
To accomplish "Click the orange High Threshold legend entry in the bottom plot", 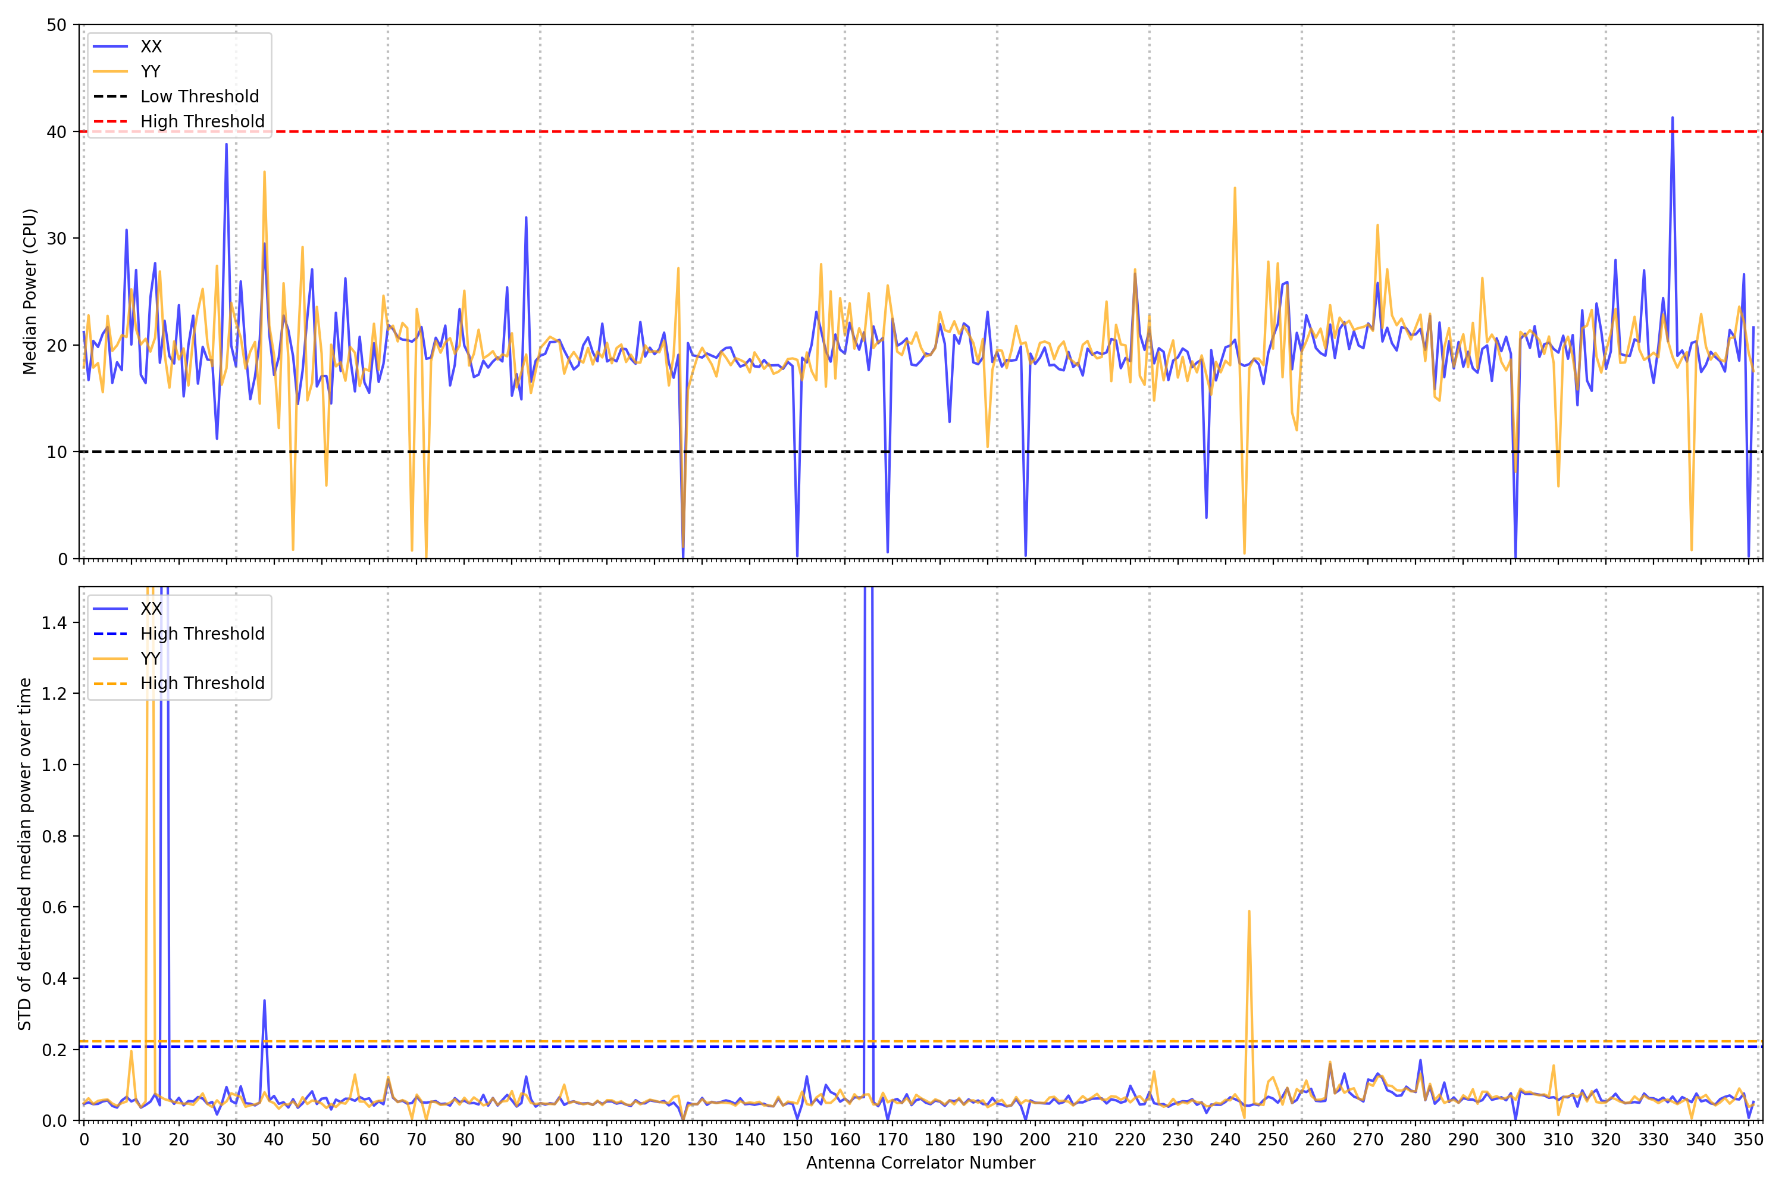I will [x=202, y=683].
